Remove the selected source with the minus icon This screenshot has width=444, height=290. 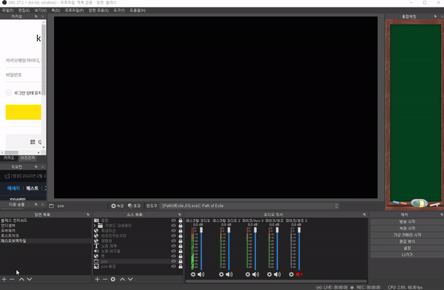(105, 279)
